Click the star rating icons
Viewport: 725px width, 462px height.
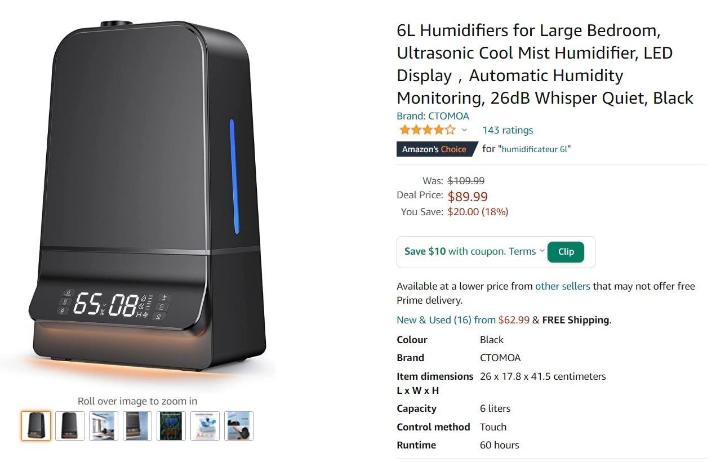coord(427,130)
